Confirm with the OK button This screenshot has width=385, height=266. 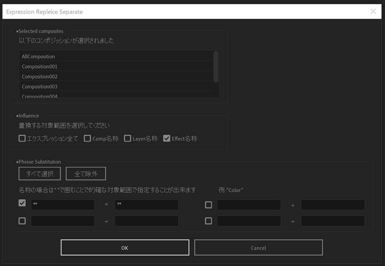pyautogui.click(x=124, y=247)
